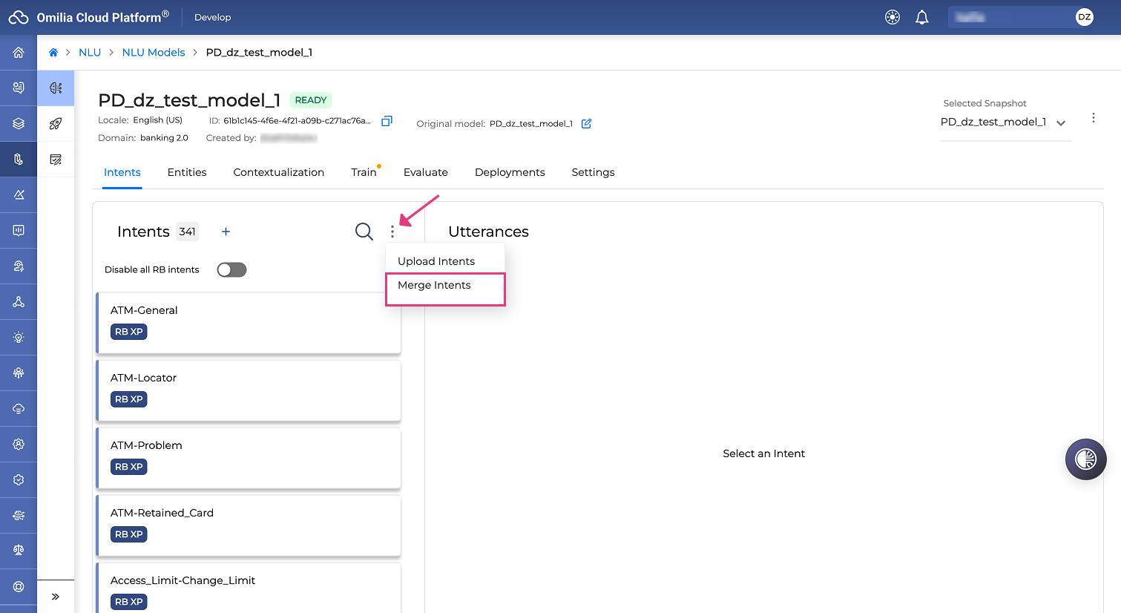The image size is (1121, 613).
Task: Toggle Disable all RB intents switch
Action: point(231,269)
